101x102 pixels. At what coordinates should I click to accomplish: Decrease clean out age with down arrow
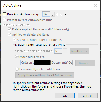pos(65,52)
